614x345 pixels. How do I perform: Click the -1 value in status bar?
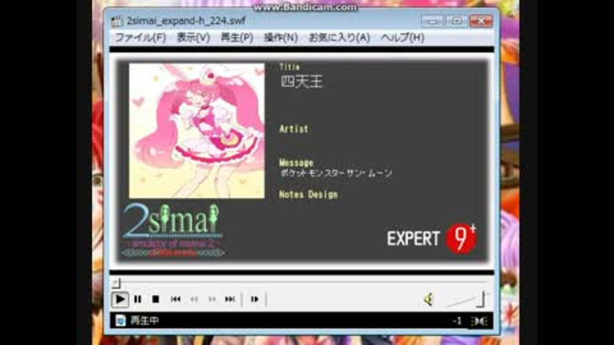457,321
